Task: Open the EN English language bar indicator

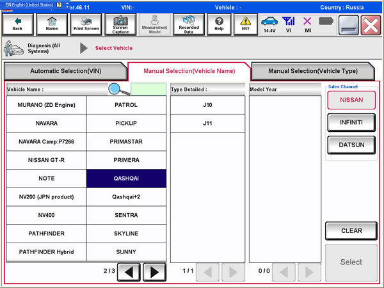Action: (29, 4)
